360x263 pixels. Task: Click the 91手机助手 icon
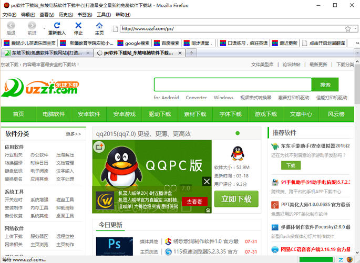click(x=275, y=182)
